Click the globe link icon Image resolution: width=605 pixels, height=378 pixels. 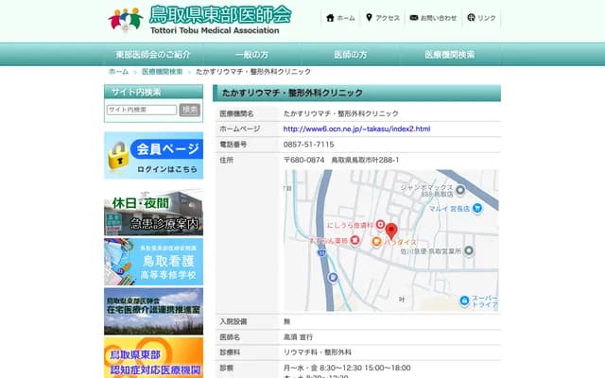point(471,17)
